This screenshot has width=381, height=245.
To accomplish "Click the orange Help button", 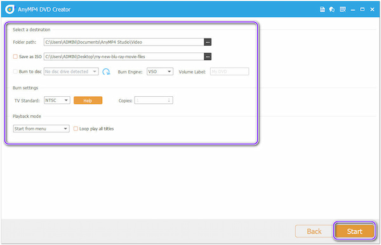I will [x=88, y=100].
